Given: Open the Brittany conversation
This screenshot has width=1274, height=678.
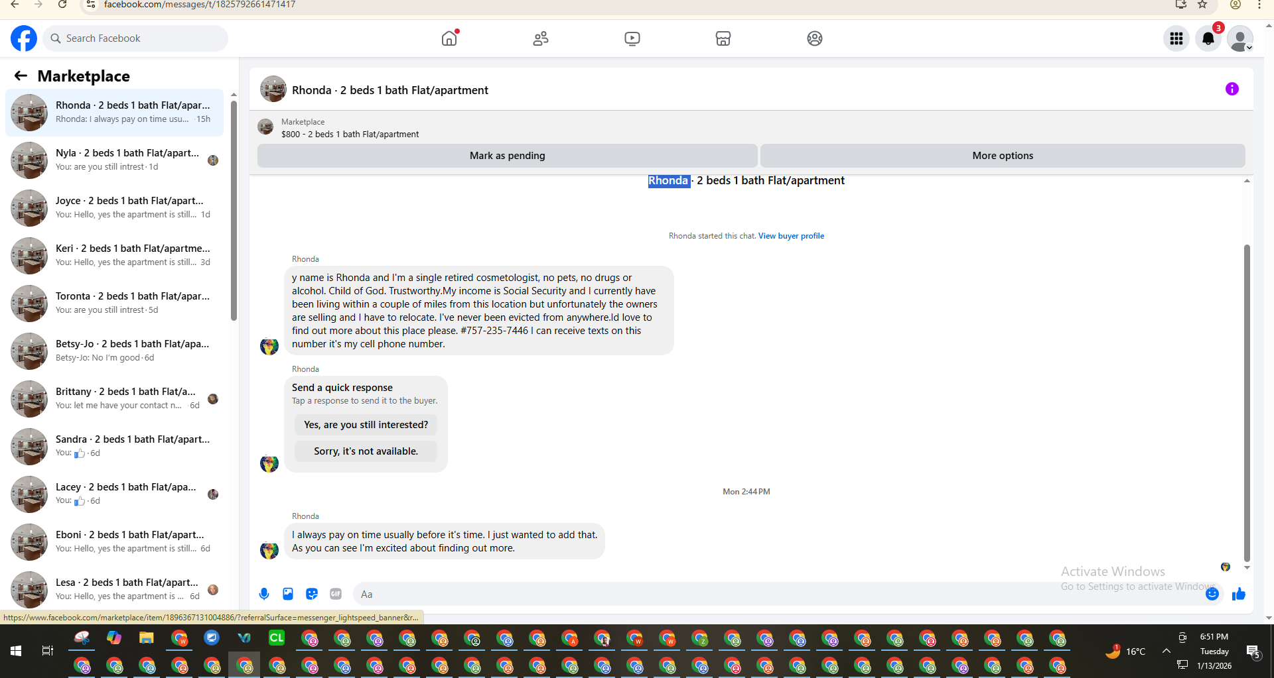Looking at the screenshot, I should point(115,399).
